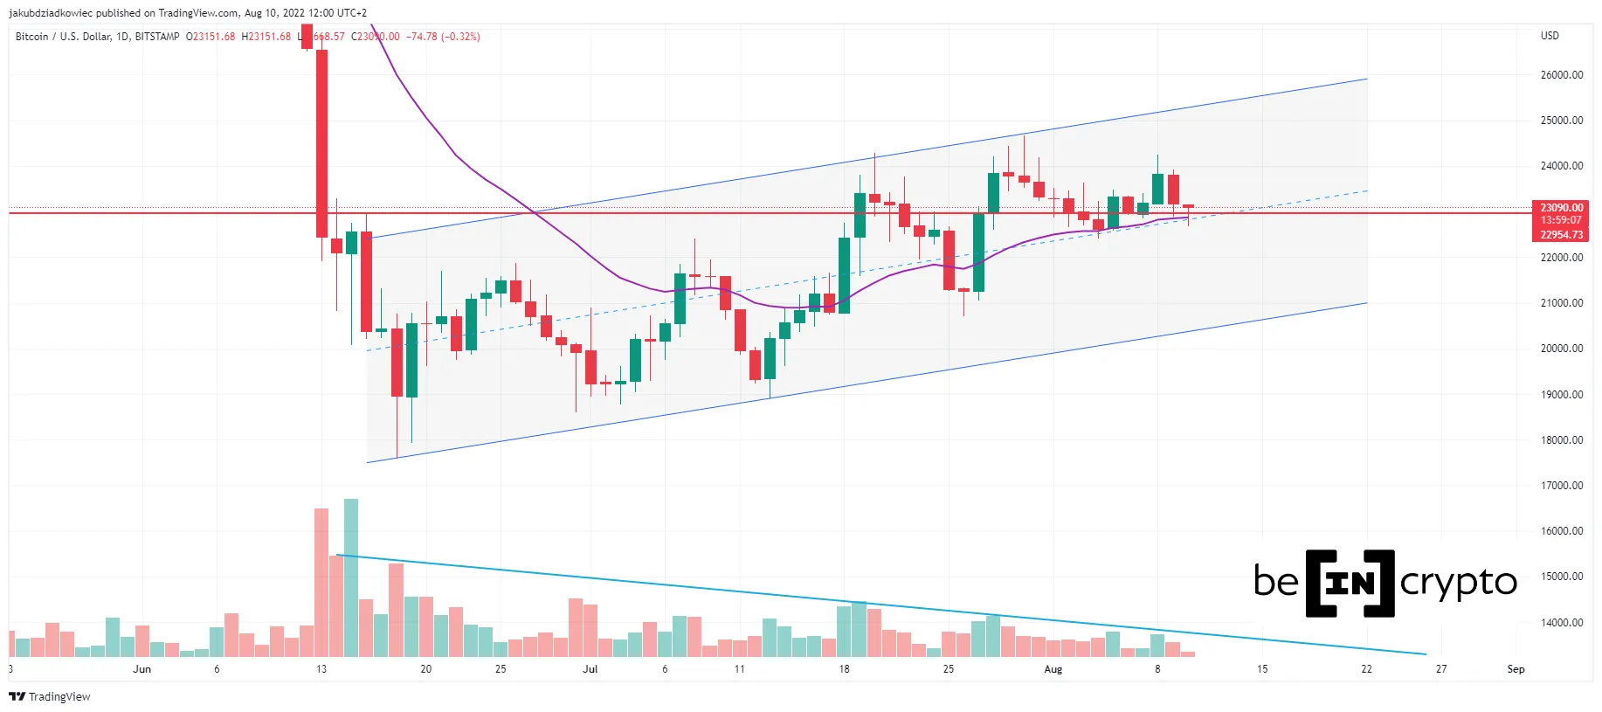1602x712 pixels.
Task: Click the tallest green volume bar
Action: click(351, 577)
